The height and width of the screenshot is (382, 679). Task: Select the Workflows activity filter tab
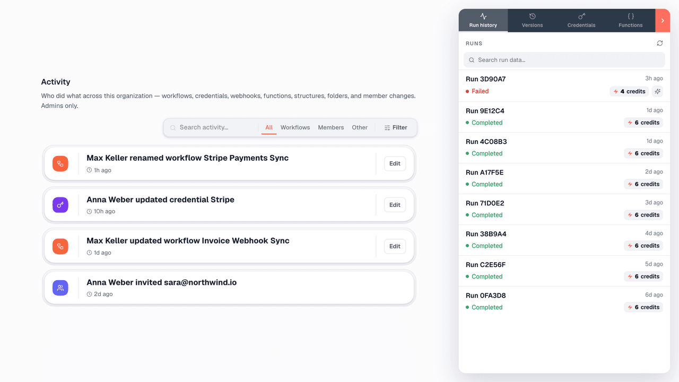coord(295,127)
